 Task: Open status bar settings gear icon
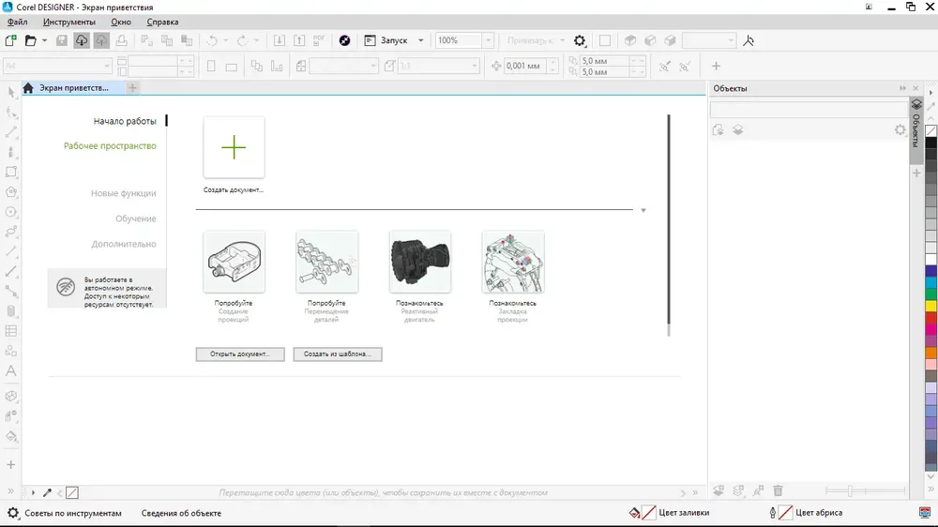[x=13, y=513]
